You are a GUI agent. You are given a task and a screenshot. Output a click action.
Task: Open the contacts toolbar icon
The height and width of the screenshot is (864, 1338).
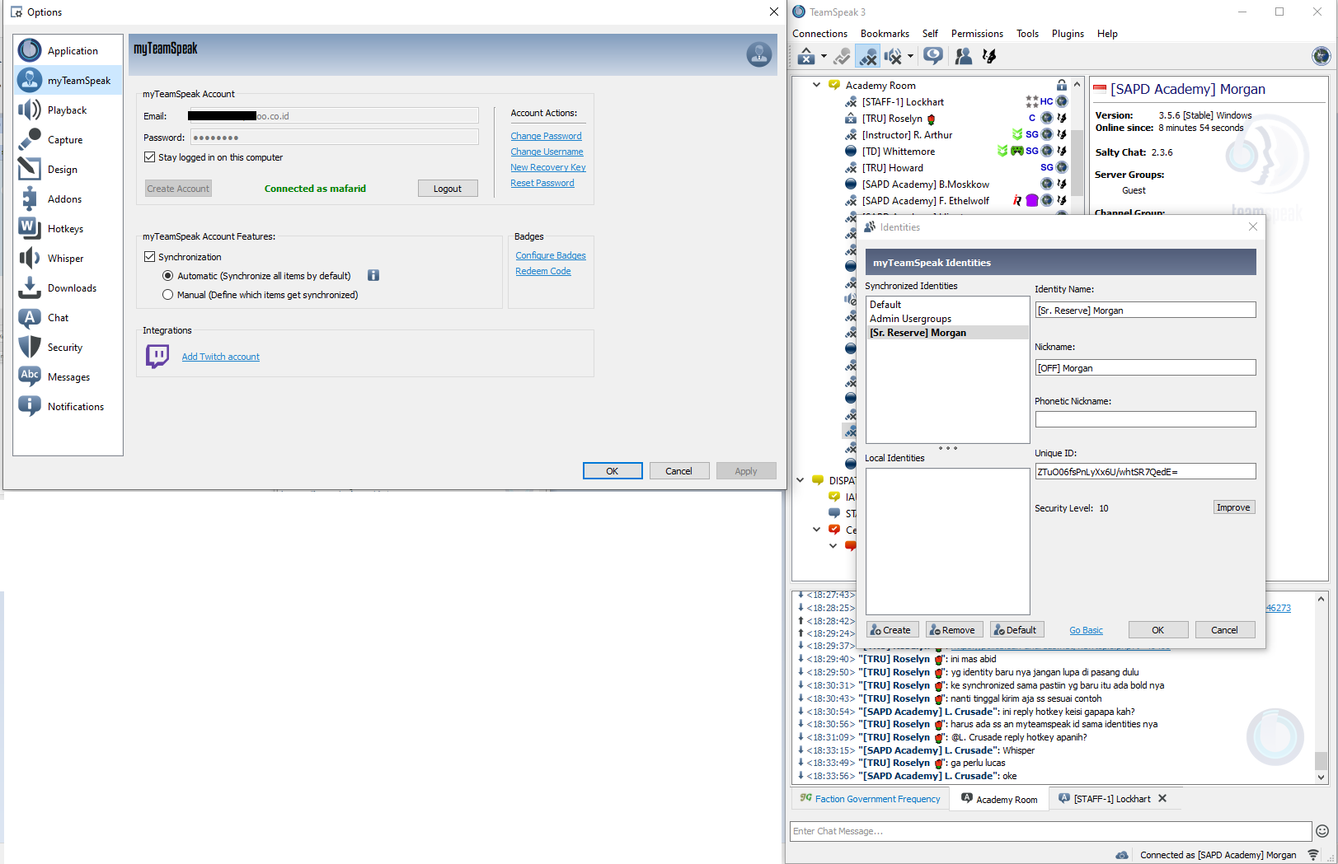point(963,56)
